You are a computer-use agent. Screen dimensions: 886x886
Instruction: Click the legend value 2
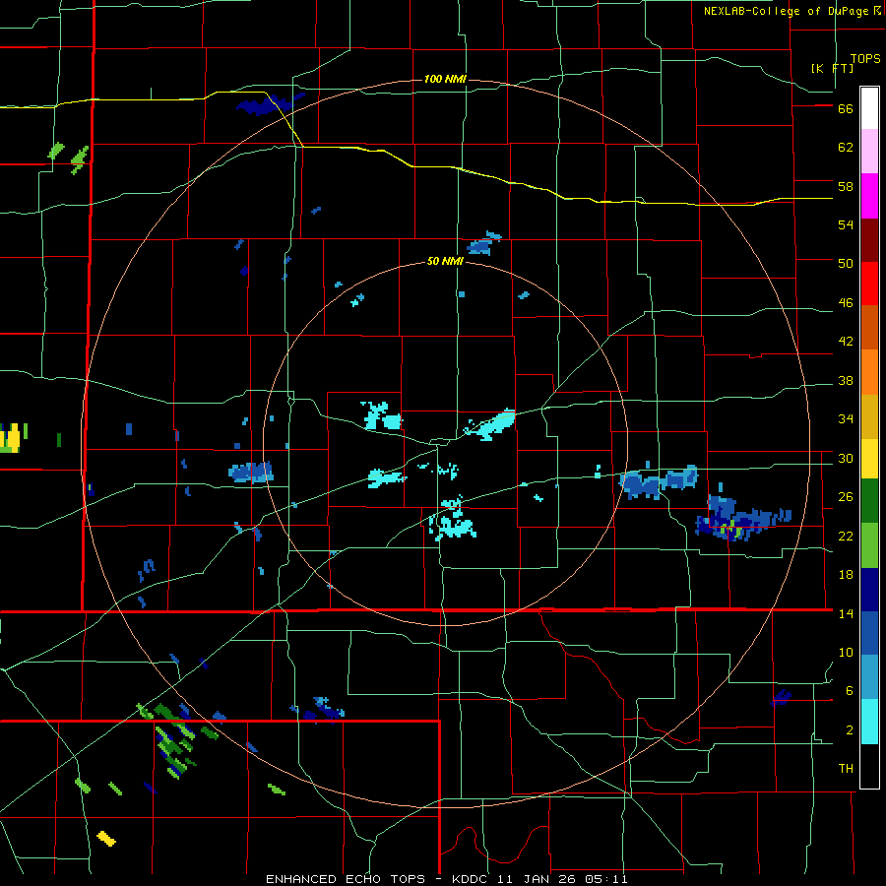(850, 730)
